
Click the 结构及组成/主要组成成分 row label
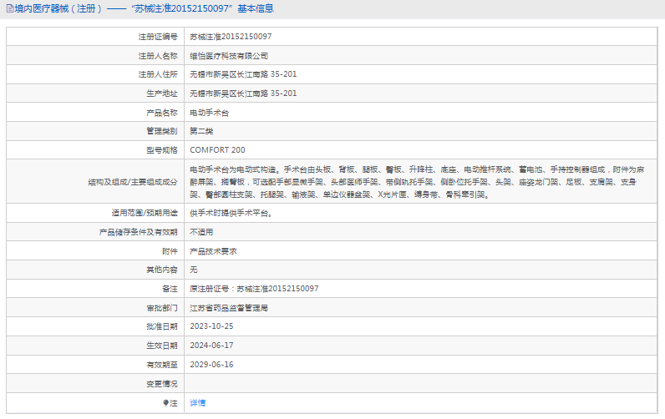(133, 181)
